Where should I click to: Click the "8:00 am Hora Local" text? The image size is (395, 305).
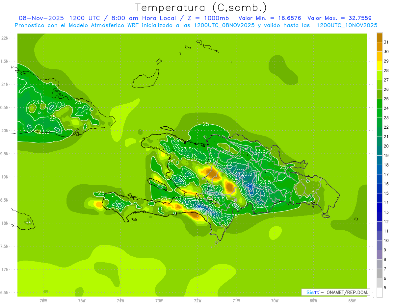point(144,18)
